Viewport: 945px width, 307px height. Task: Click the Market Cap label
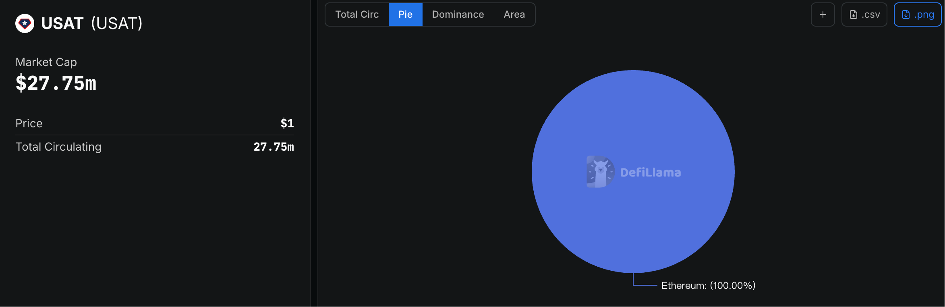coord(46,62)
